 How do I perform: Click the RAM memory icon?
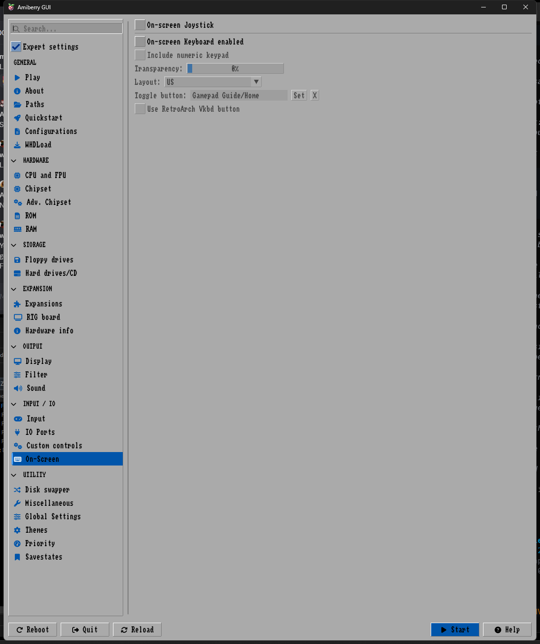[x=18, y=230]
